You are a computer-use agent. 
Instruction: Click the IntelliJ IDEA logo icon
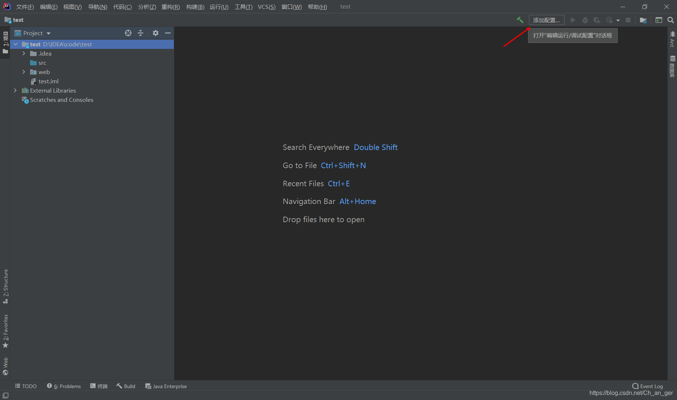click(7, 6)
